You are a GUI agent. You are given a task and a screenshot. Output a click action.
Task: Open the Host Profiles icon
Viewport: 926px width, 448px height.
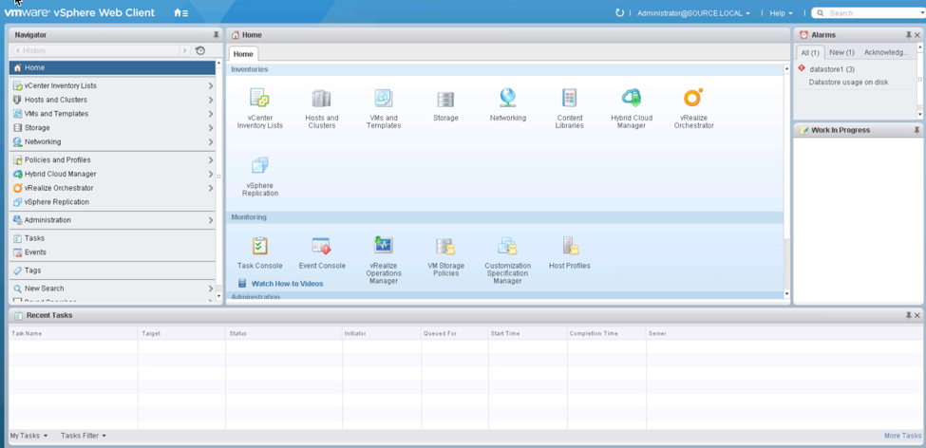[x=571, y=246]
